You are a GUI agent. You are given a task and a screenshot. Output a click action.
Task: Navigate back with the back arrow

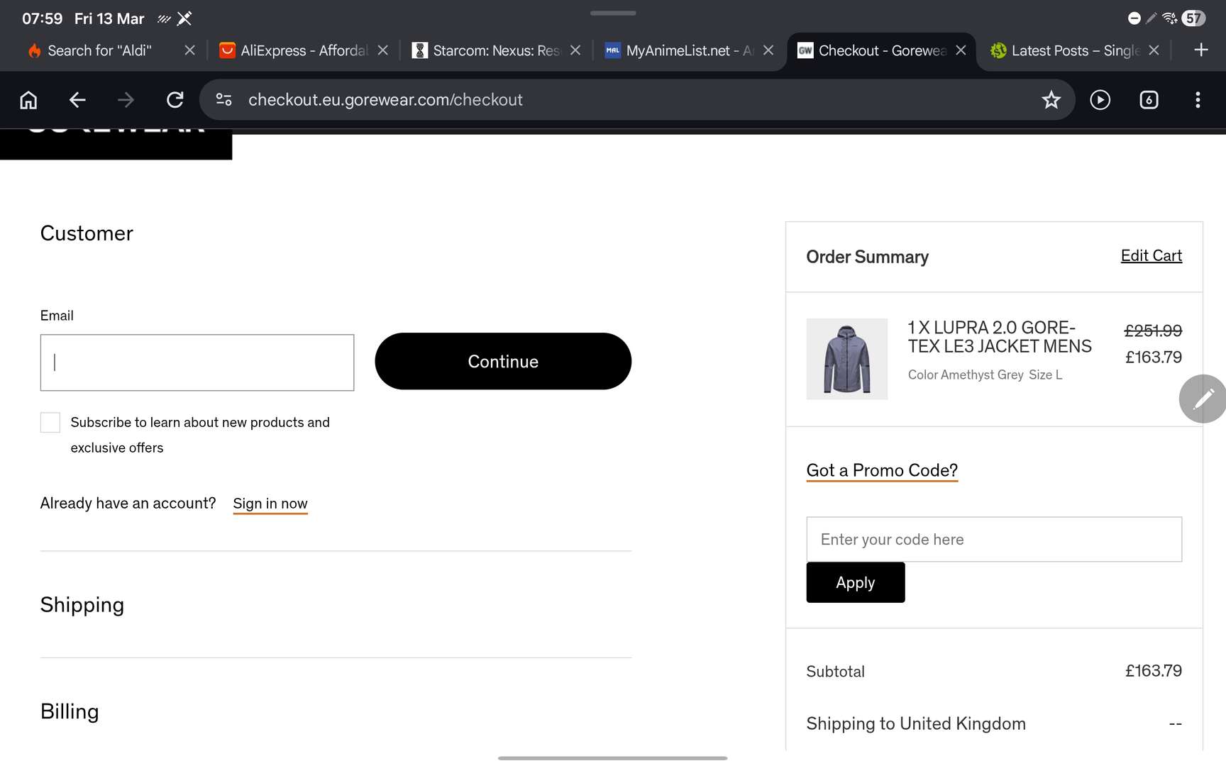(x=77, y=100)
